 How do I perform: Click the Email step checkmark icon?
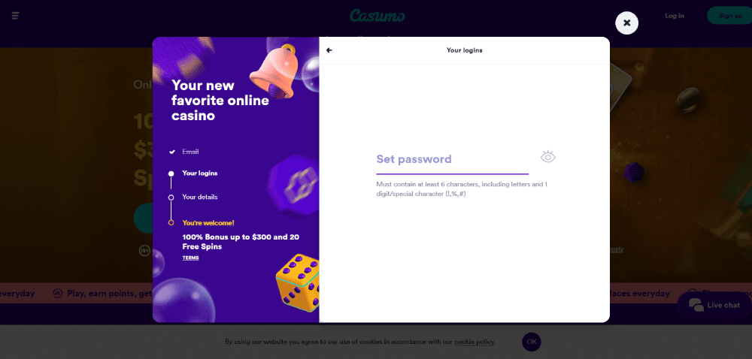click(171, 152)
